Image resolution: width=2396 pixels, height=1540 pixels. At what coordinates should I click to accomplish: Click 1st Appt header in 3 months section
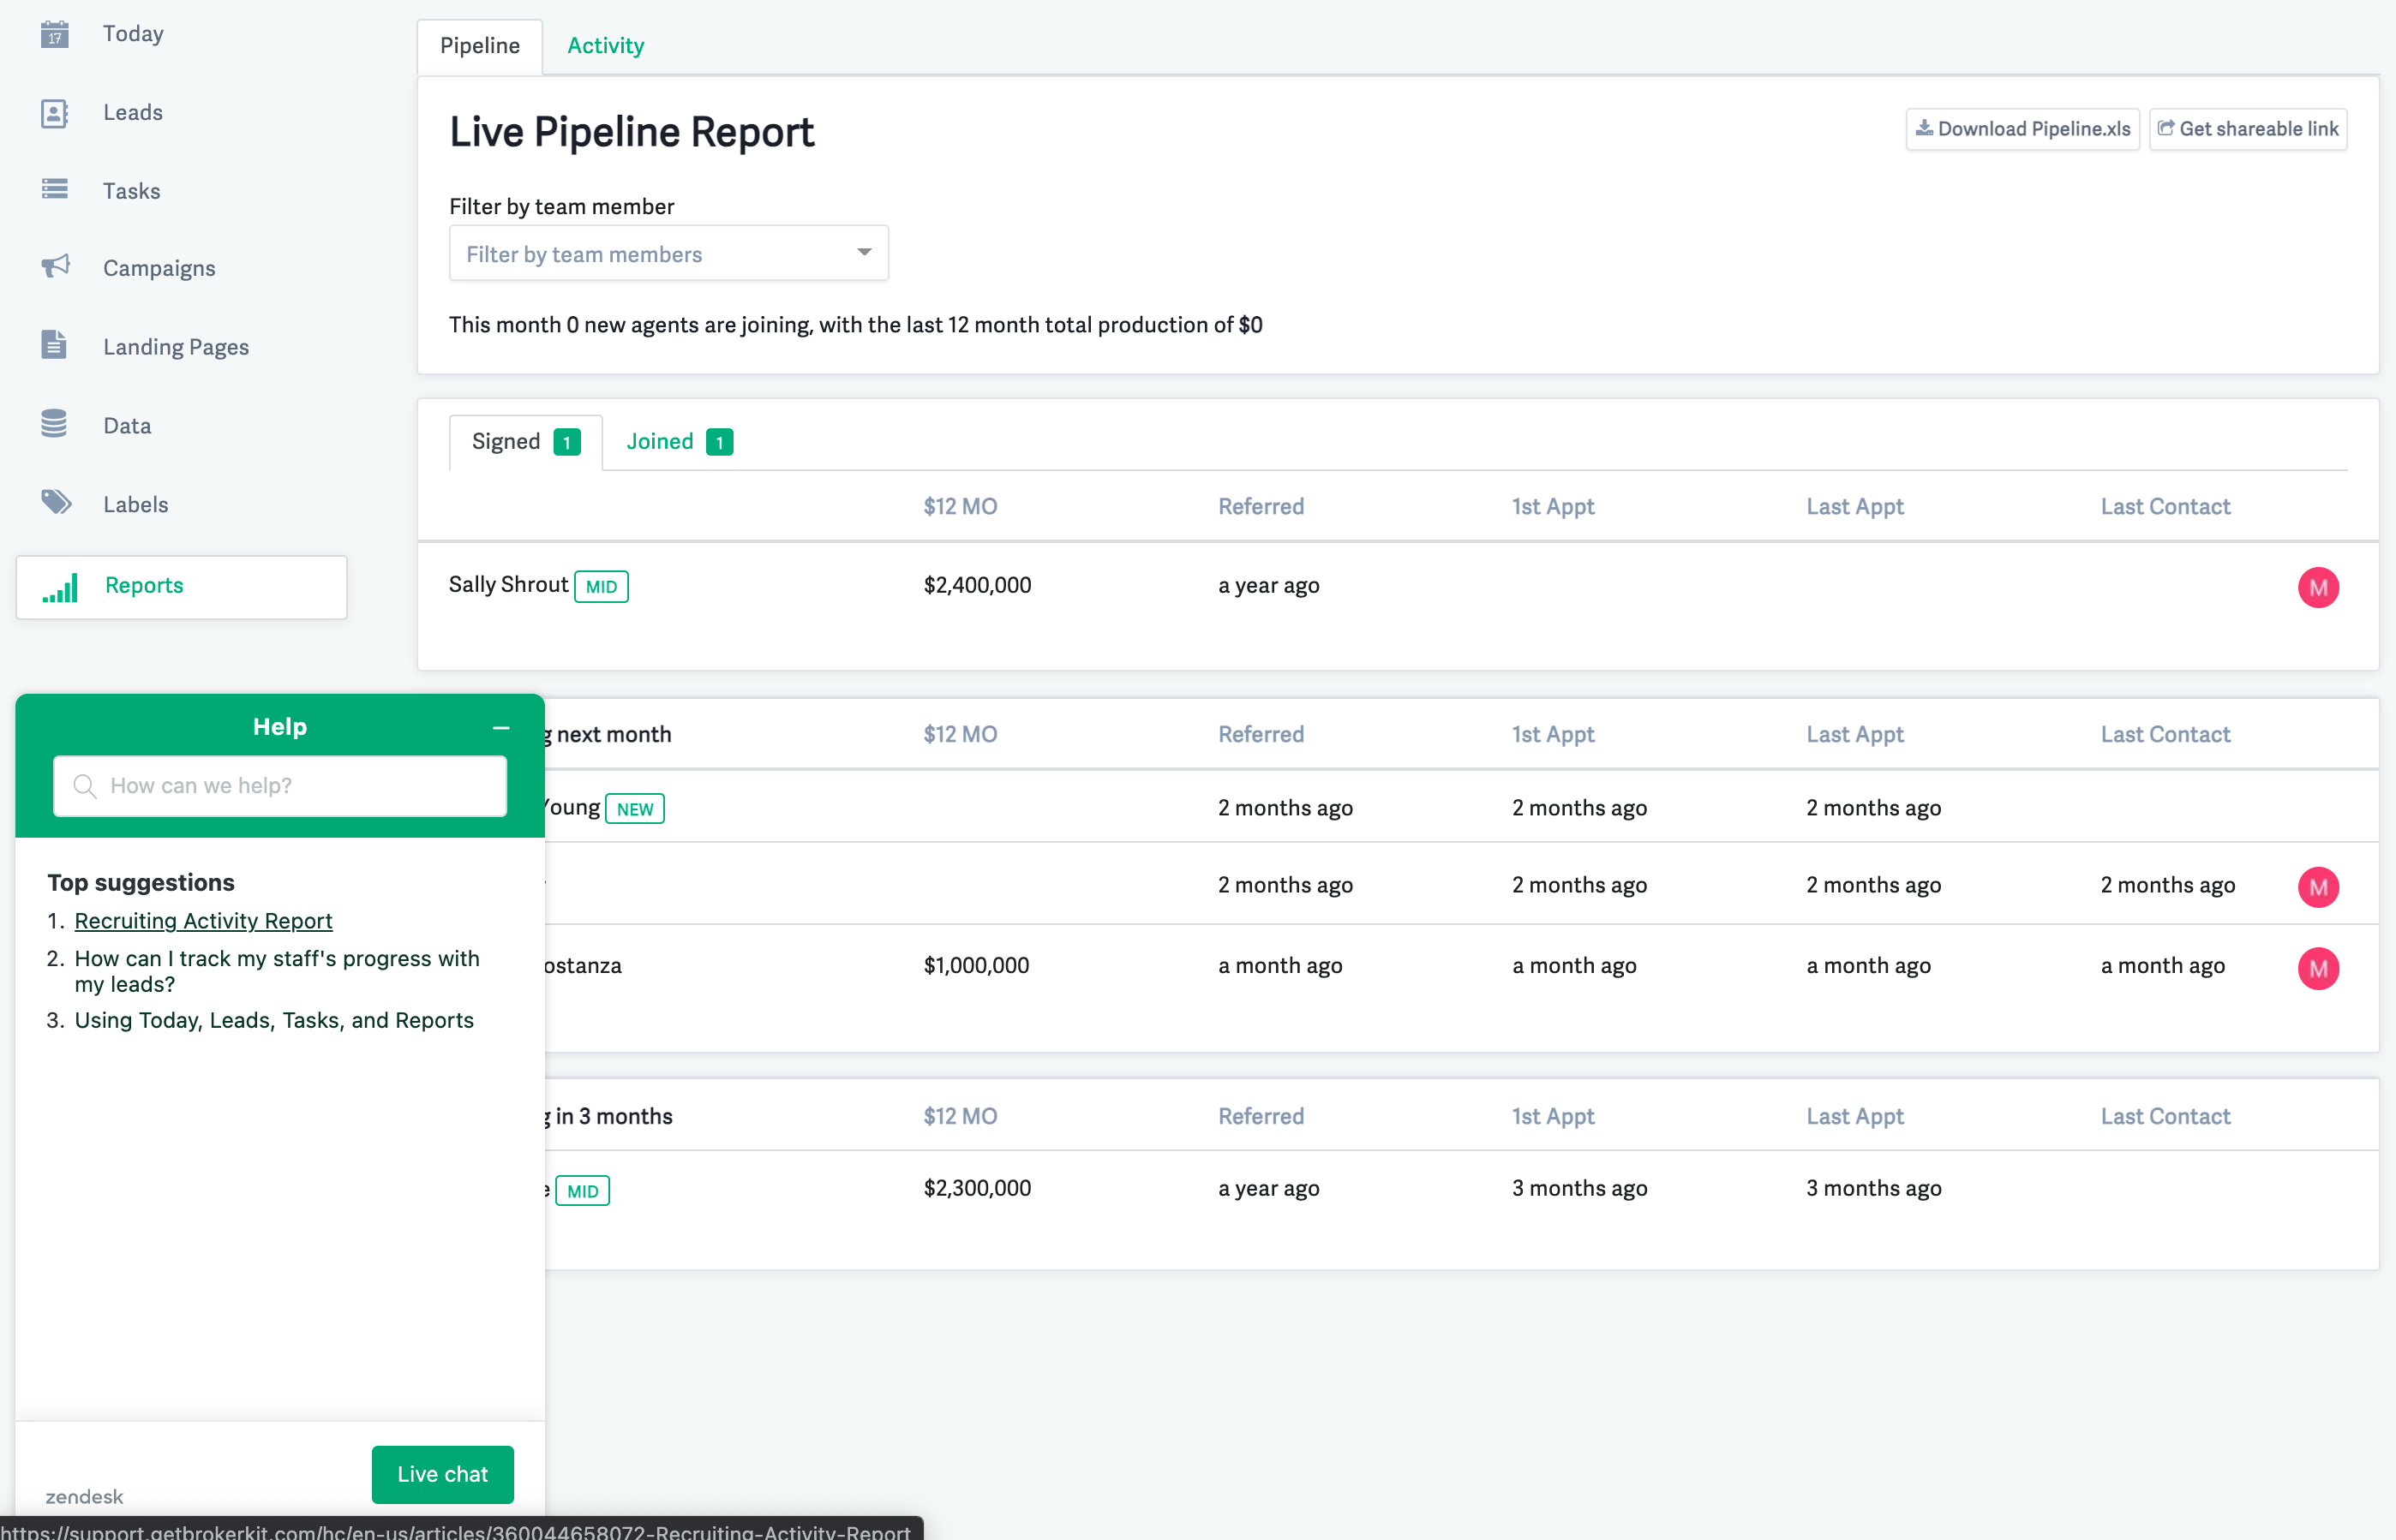[x=1553, y=1117]
